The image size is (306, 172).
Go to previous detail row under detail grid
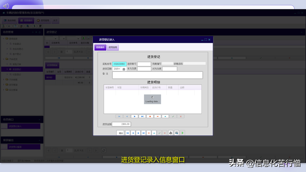click(x=127, y=116)
